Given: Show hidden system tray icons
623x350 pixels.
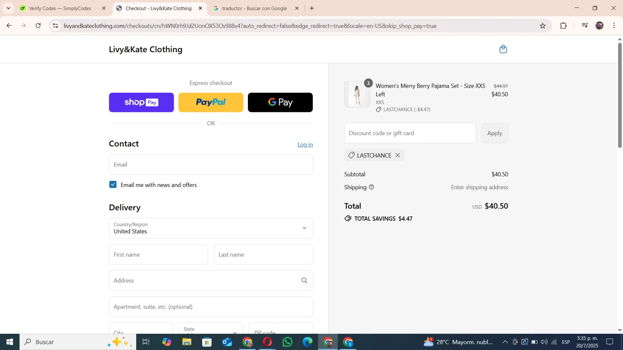Looking at the screenshot, I should 505,342.
